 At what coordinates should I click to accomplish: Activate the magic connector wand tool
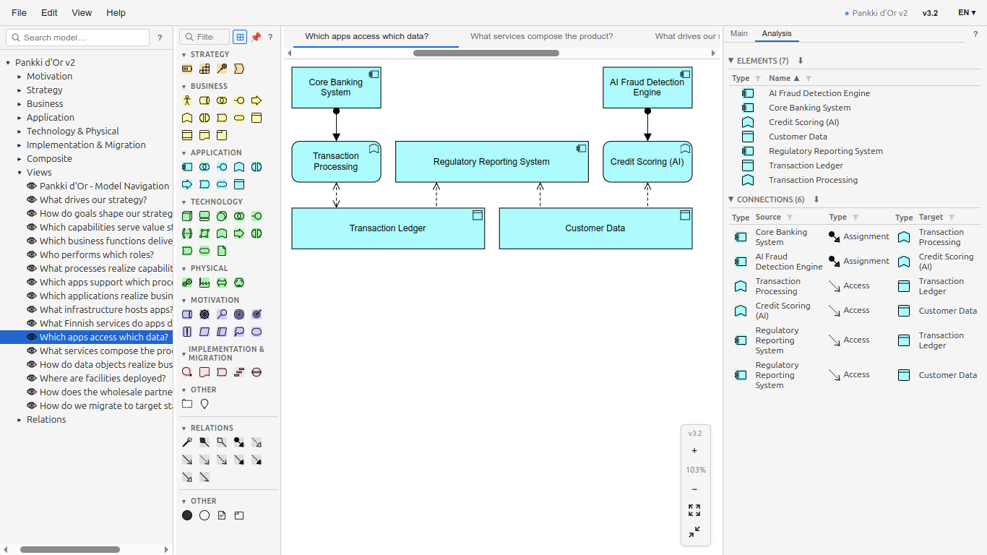(187, 442)
